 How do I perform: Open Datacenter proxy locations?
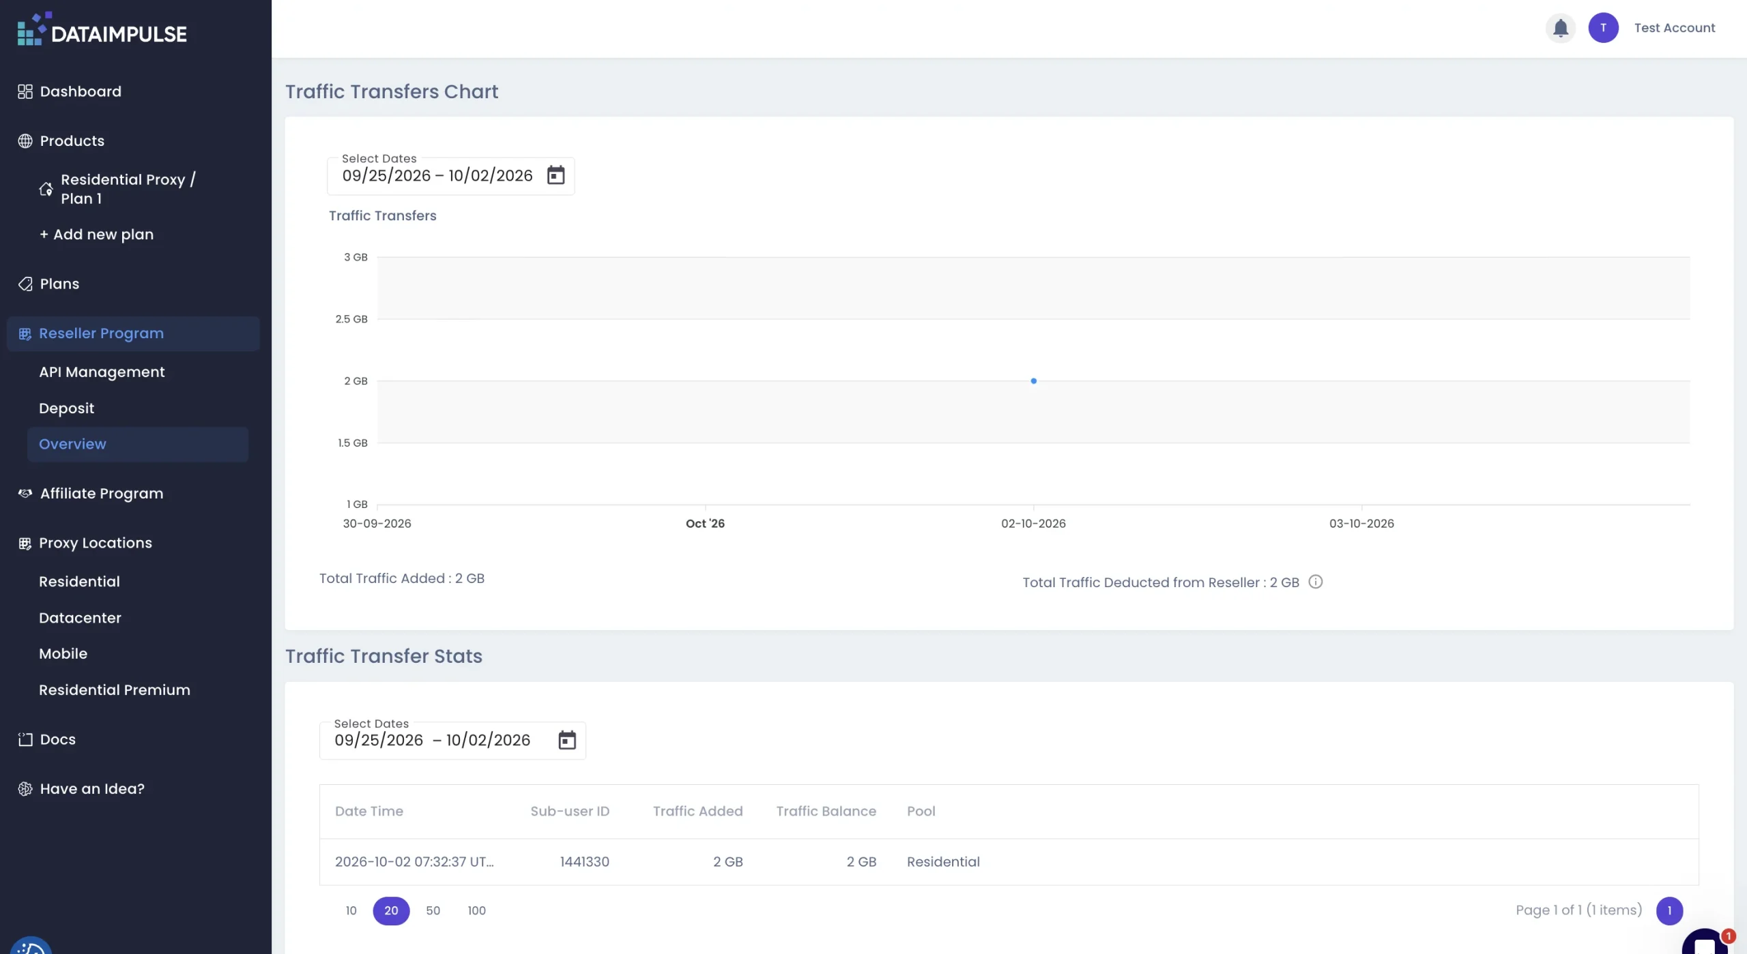pos(80,617)
